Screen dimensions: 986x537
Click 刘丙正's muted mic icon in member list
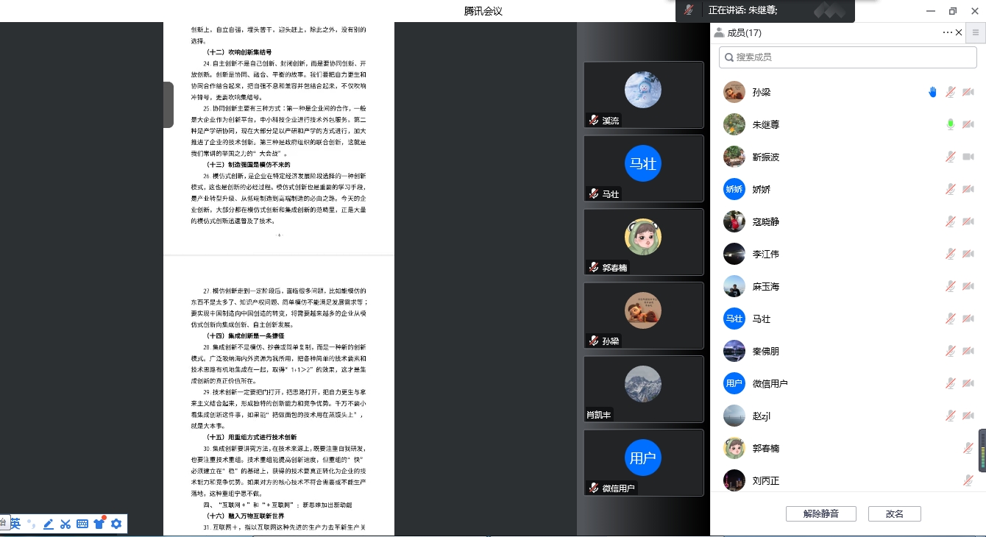[968, 480]
